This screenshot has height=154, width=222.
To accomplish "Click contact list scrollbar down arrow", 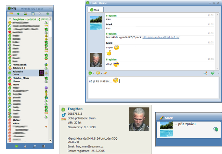I will tap(50, 141).
